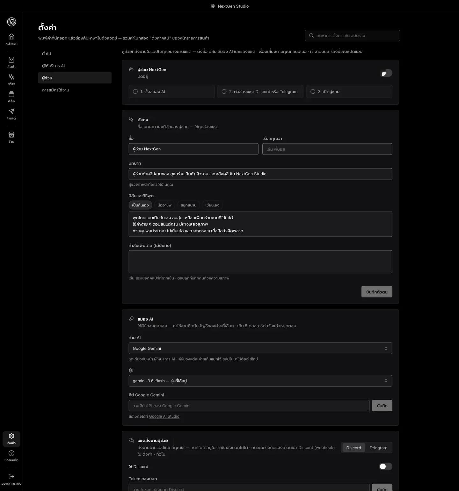Click the key icon beside สมอง AI
The image size is (459, 491).
131,319
